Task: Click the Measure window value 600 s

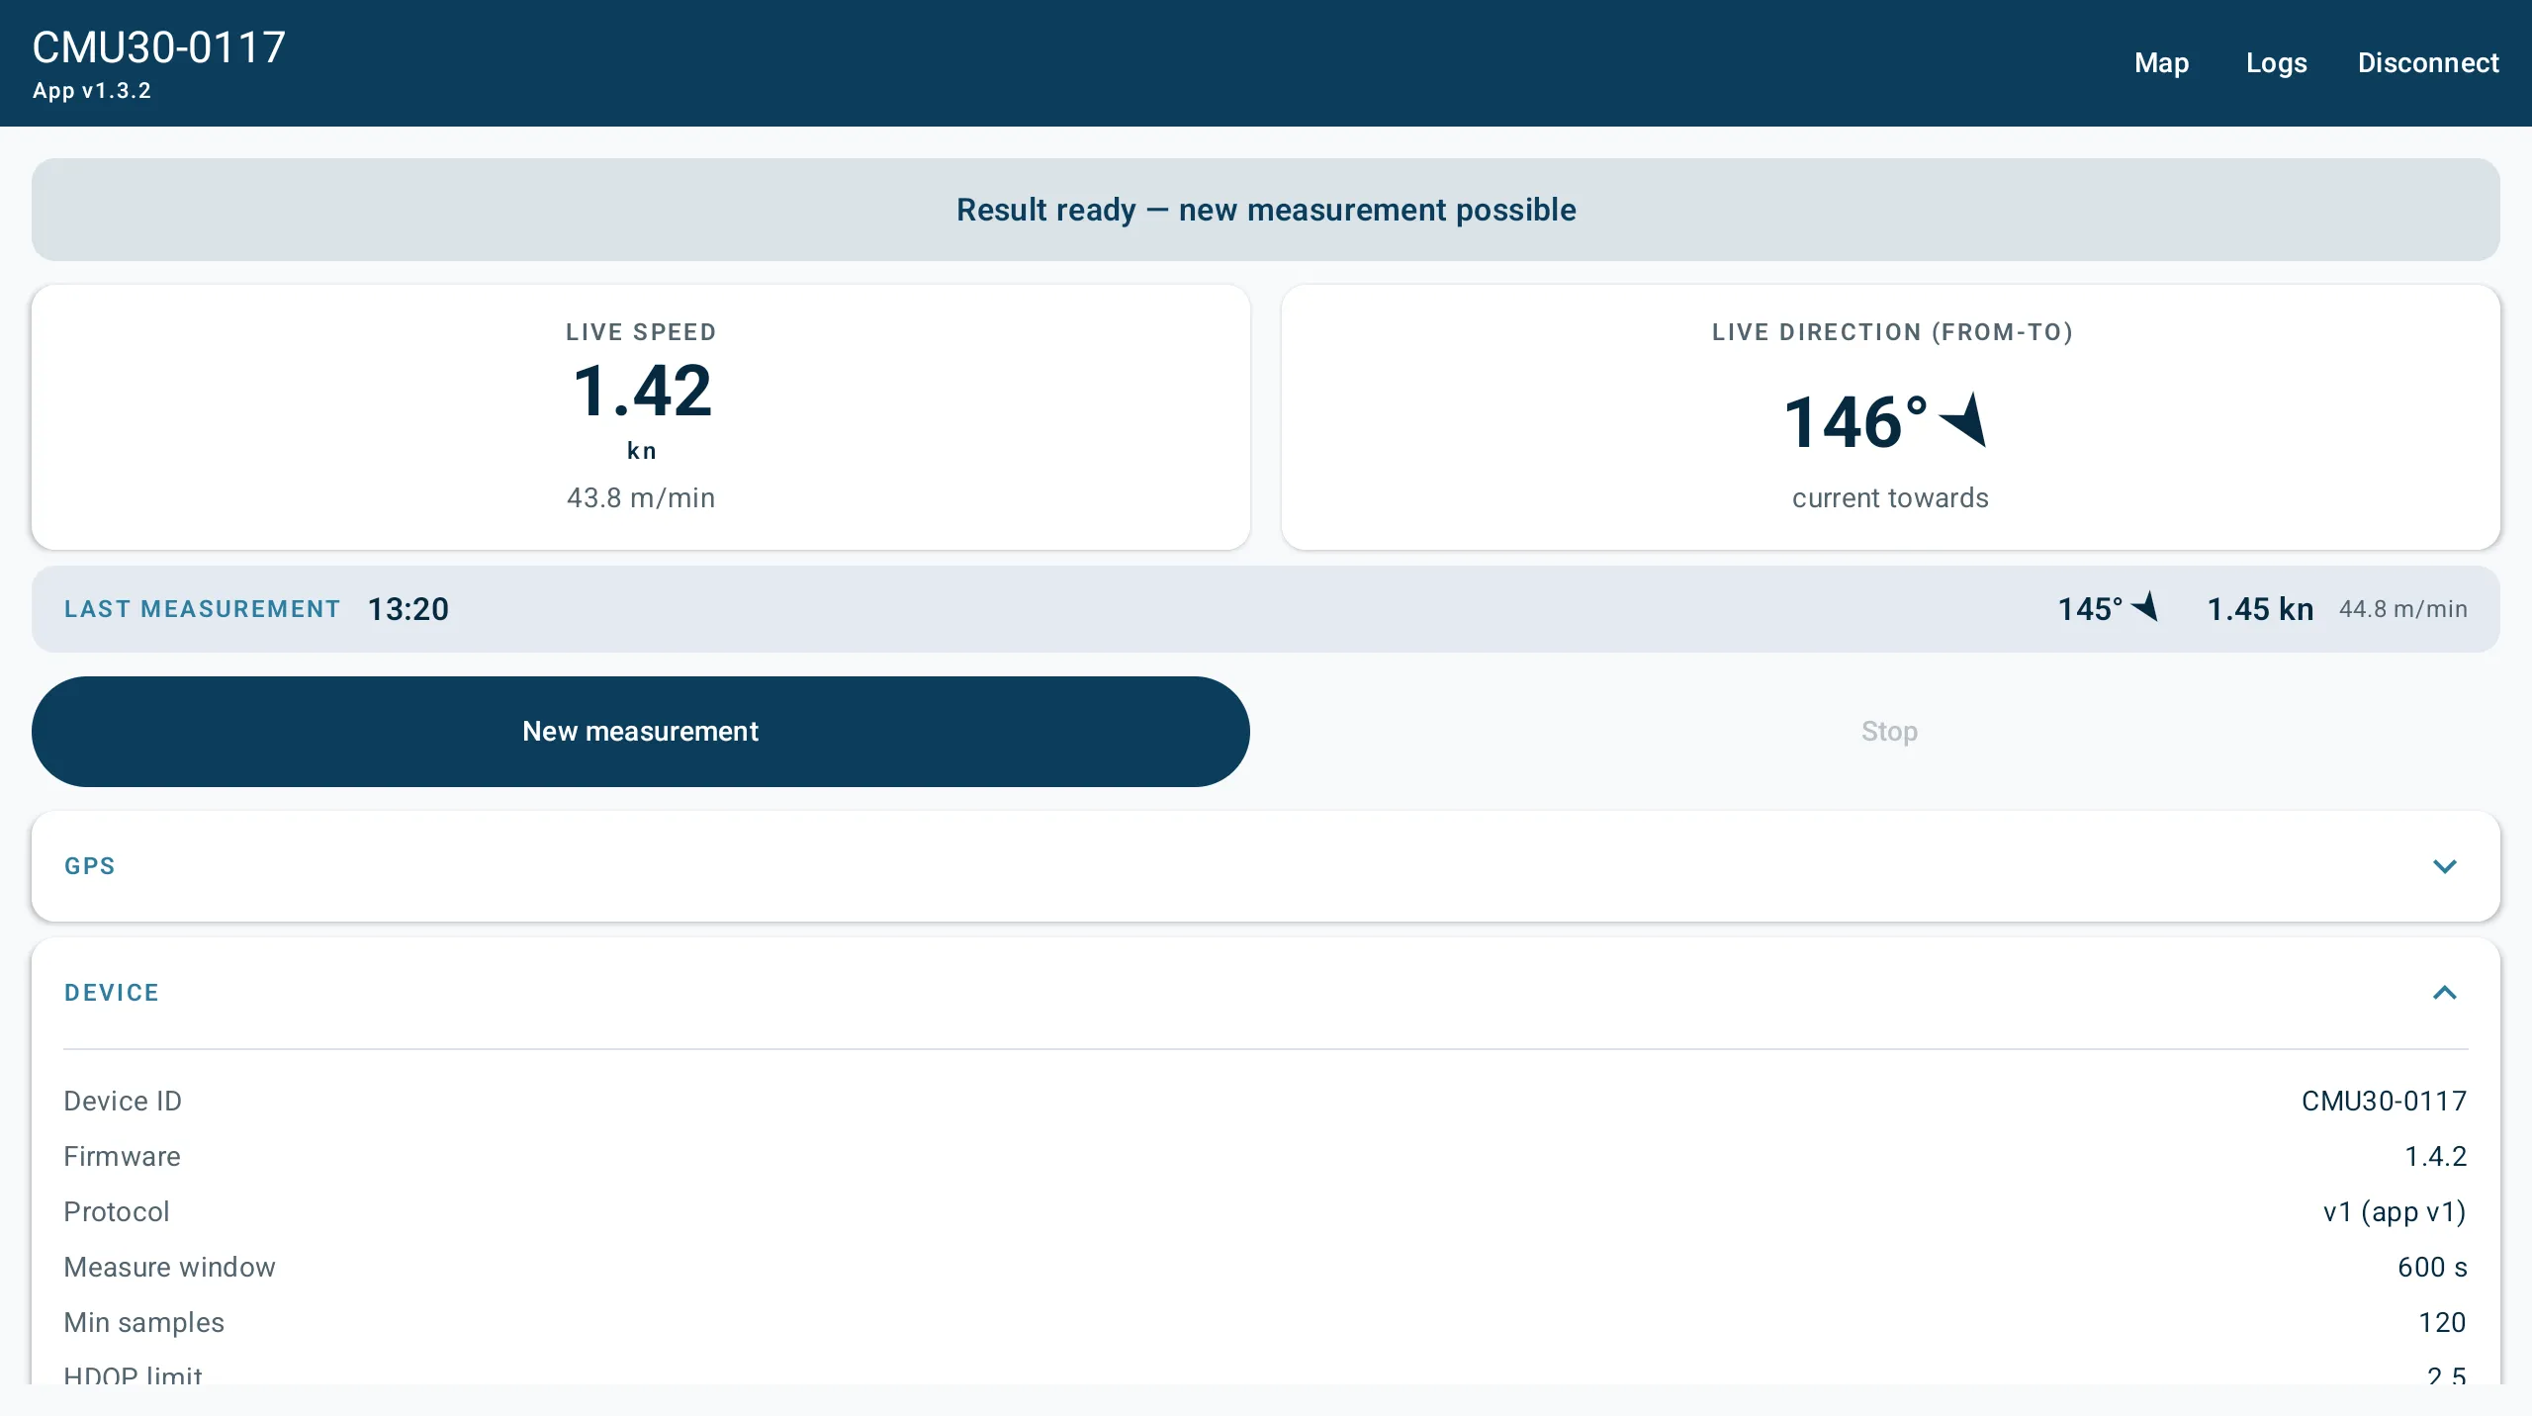Action: pos(2432,1268)
